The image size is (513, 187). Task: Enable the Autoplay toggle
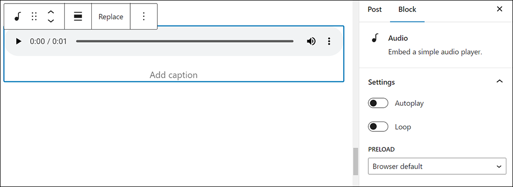[x=378, y=103]
